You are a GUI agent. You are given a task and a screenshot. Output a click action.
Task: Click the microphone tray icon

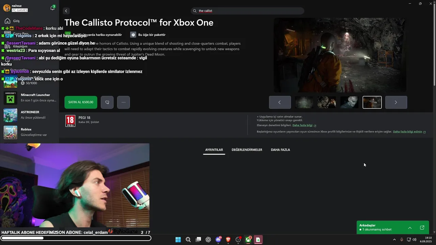(402, 240)
